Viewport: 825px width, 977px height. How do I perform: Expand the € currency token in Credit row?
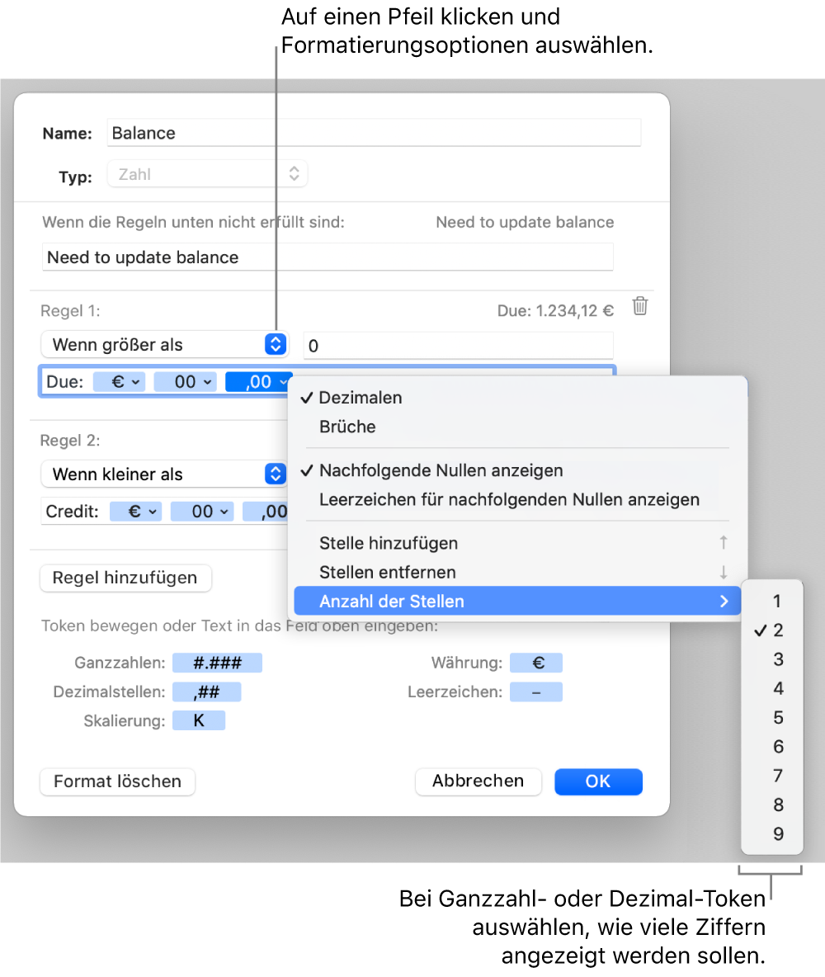pos(136,512)
